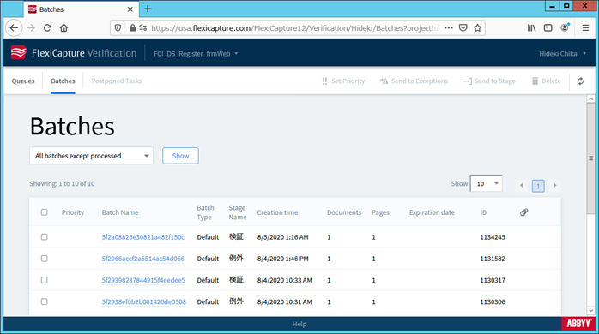Open batch 5f29398287844915f4eedee5

click(143, 280)
